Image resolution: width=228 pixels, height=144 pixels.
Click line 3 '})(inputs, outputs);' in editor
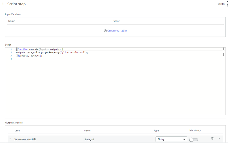coord(29,56)
